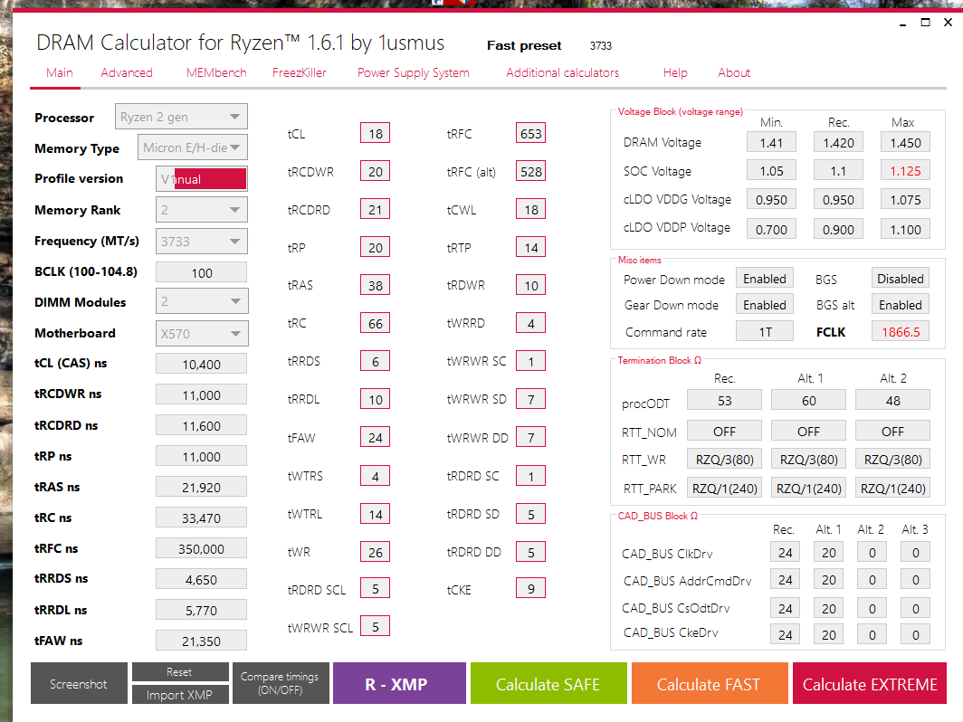
Task: Click the tWRWR SCL value
Action: point(376,626)
